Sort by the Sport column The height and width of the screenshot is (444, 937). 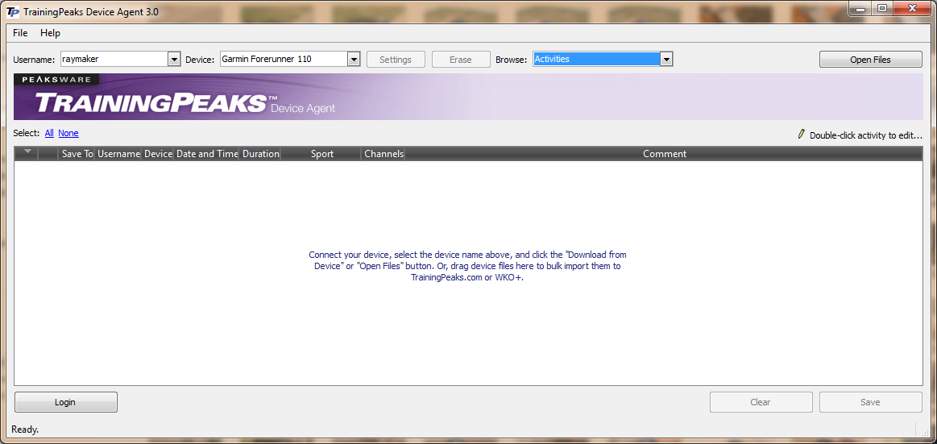pyautogui.click(x=322, y=154)
